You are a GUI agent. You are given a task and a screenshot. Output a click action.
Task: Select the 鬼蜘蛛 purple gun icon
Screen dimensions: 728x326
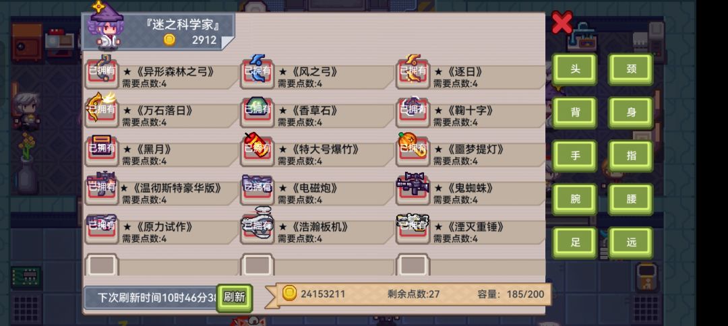tap(413, 187)
